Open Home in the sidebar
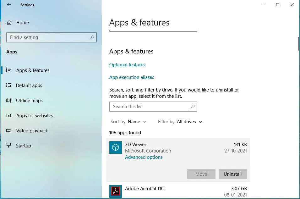 pos(23,23)
